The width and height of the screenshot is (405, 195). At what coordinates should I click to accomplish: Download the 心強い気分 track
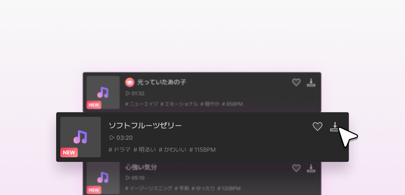(311, 168)
